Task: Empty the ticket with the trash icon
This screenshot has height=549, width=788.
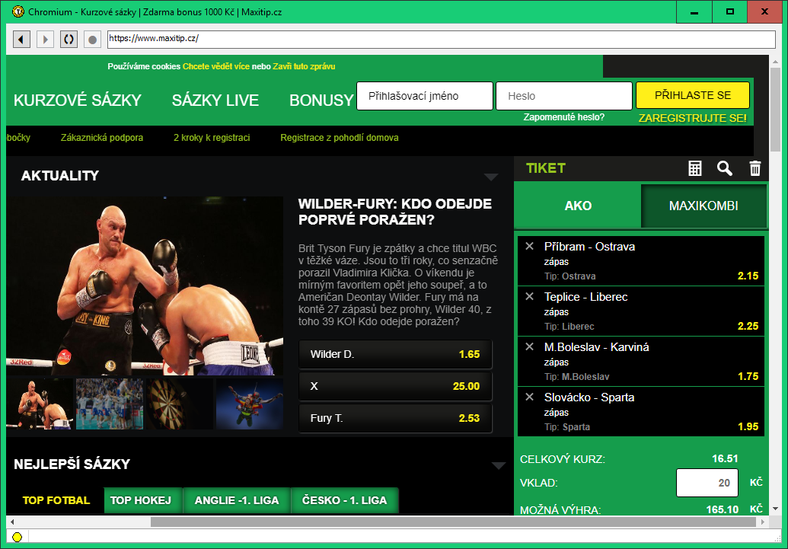Action: (755, 168)
